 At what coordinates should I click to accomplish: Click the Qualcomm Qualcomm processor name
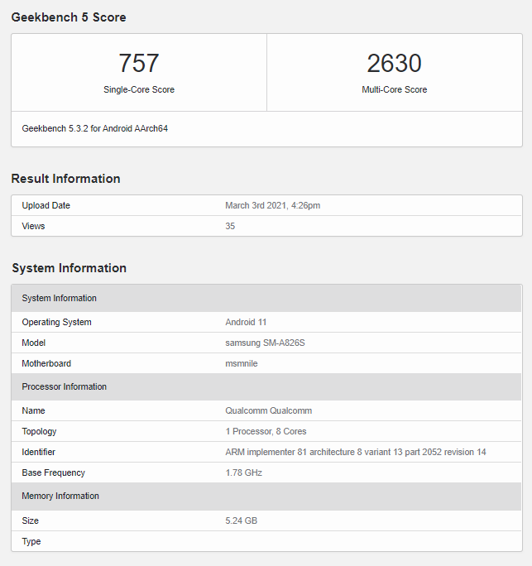[x=268, y=410]
